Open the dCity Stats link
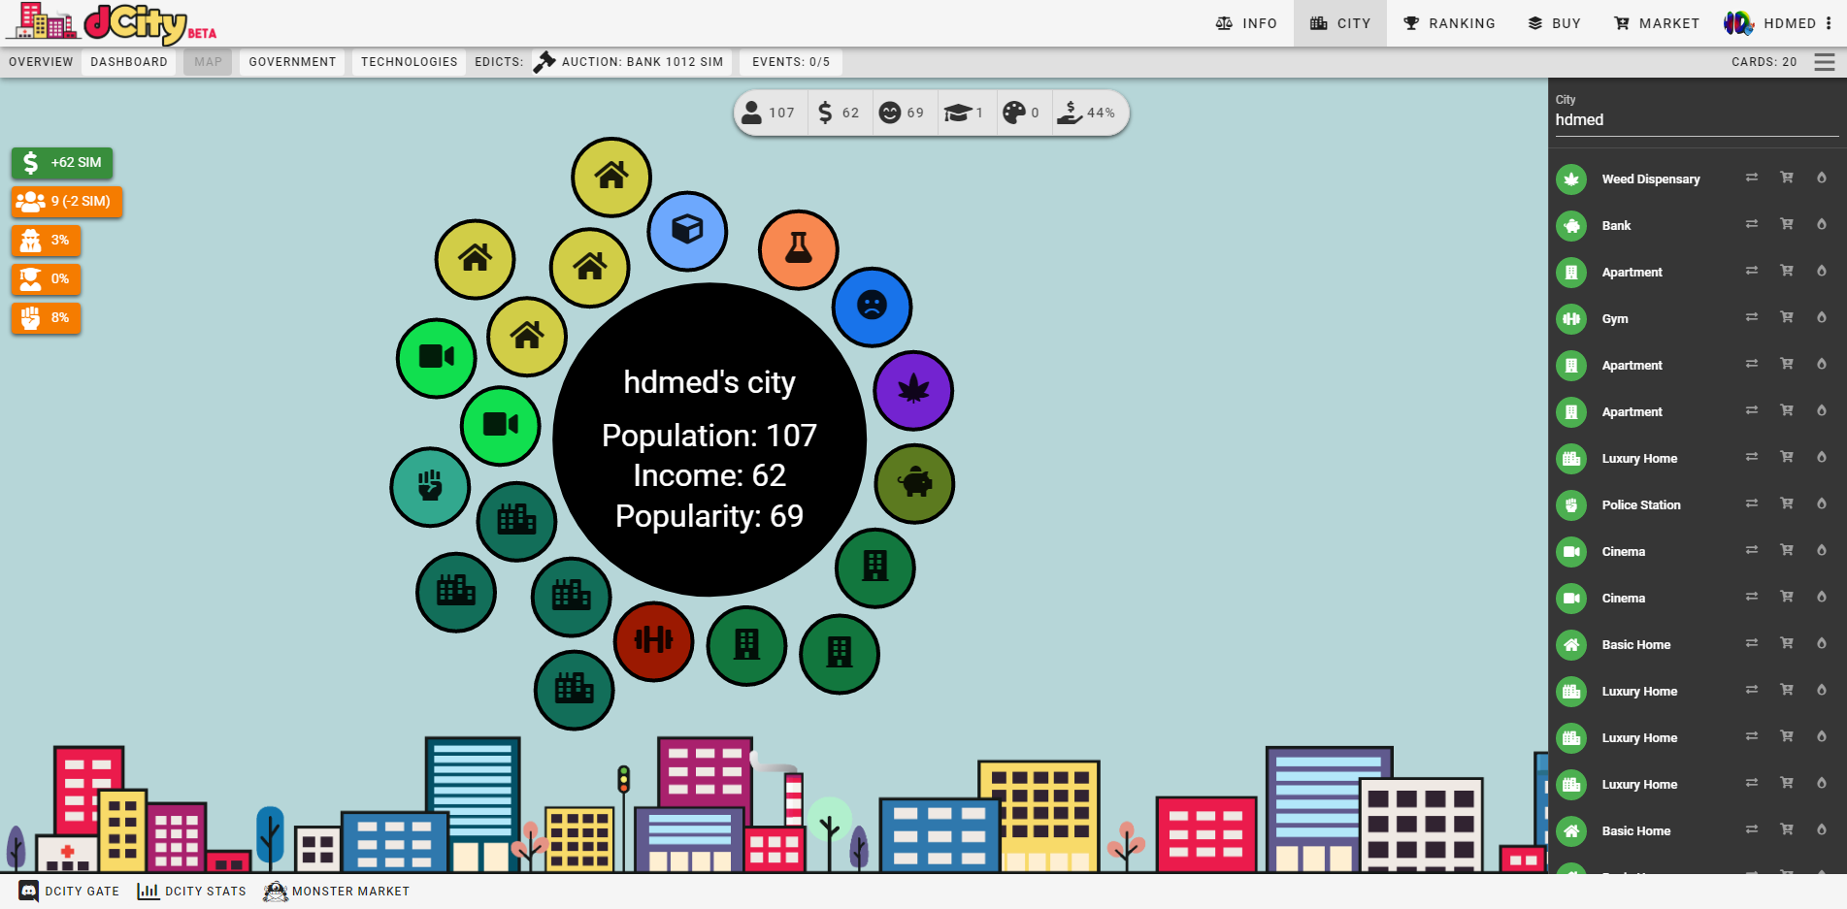 [x=192, y=892]
